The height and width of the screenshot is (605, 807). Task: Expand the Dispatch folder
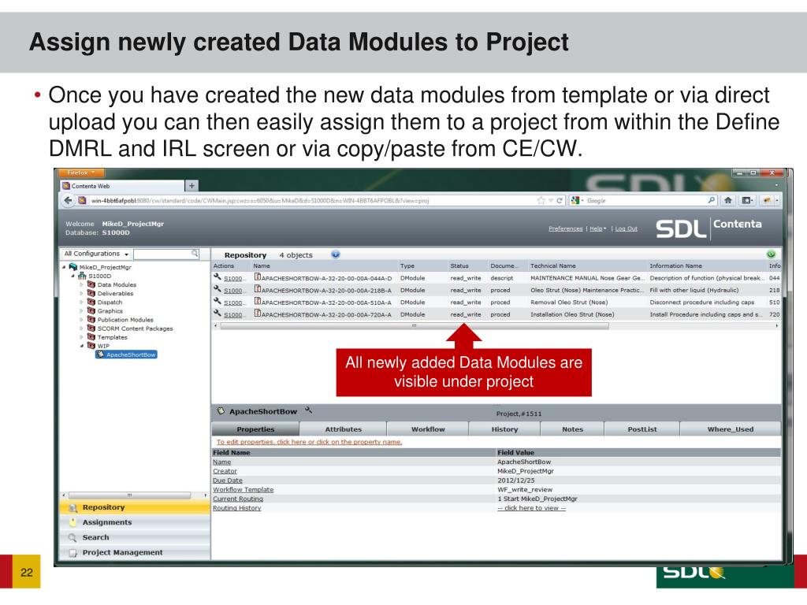tap(81, 302)
